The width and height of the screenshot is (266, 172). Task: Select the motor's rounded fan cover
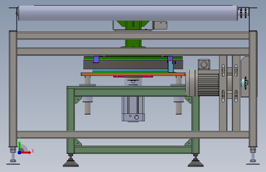[x=191, y=83]
